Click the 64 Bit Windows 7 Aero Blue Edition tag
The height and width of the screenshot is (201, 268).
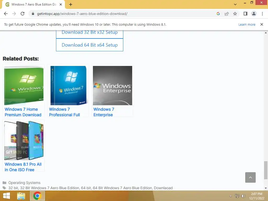[x=122, y=188]
